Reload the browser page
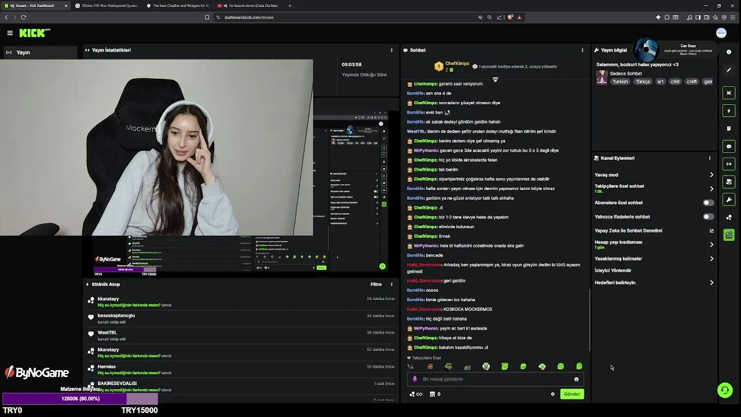The image size is (741, 417). (23, 17)
